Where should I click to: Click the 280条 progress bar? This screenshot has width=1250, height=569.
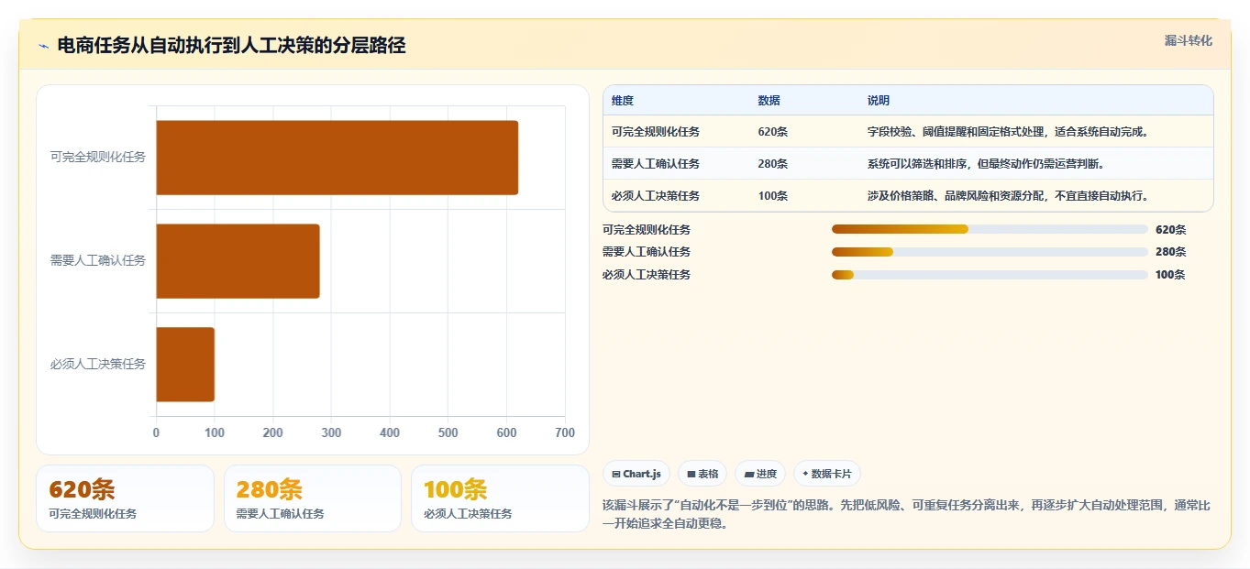990,252
